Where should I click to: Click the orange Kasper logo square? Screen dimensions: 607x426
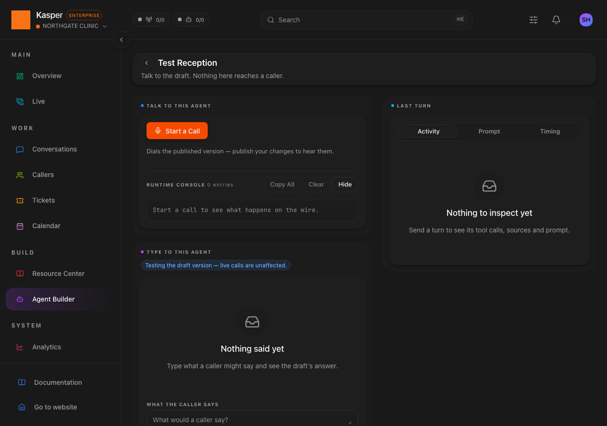(21, 20)
